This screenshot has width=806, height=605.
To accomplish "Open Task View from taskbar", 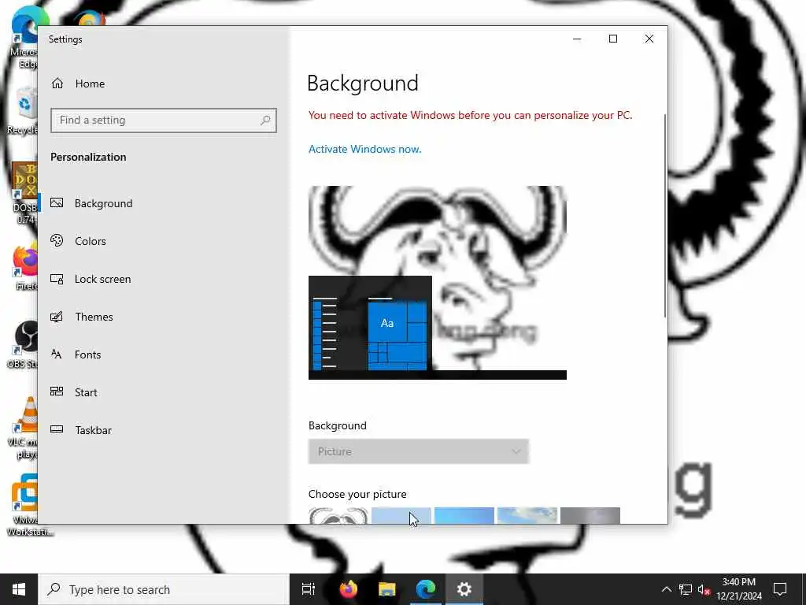I will click(x=309, y=589).
